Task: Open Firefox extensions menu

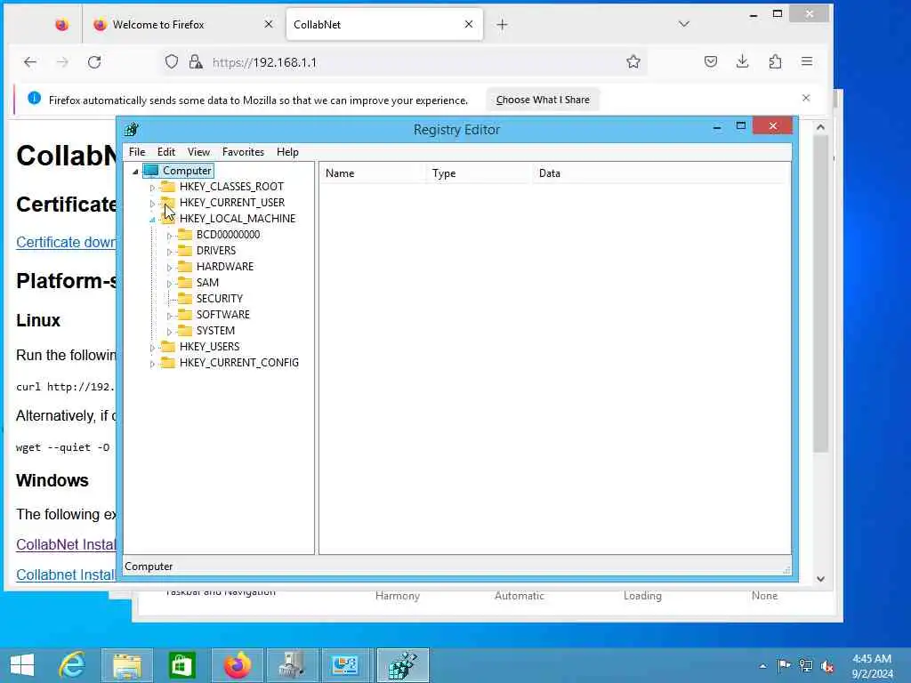Action: [x=775, y=61]
